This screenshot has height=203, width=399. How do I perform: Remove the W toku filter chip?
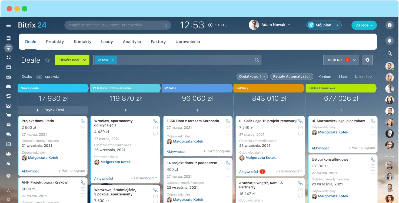[x=113, y=60]
